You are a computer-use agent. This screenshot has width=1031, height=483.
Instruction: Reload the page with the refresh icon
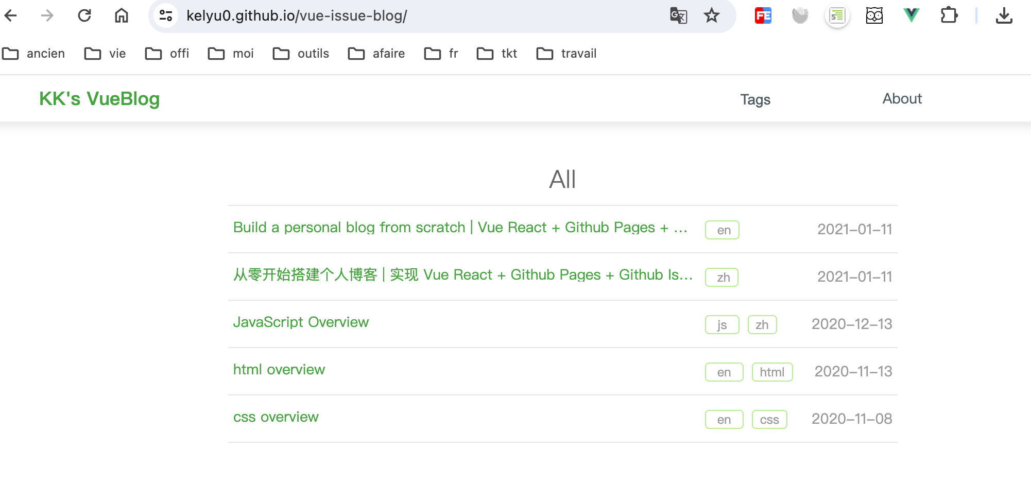84,15
